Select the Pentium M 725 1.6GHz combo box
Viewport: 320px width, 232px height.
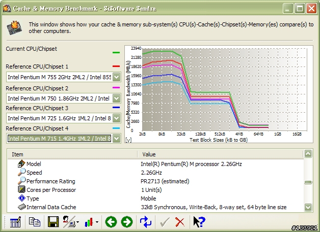[x=64, y=118]
